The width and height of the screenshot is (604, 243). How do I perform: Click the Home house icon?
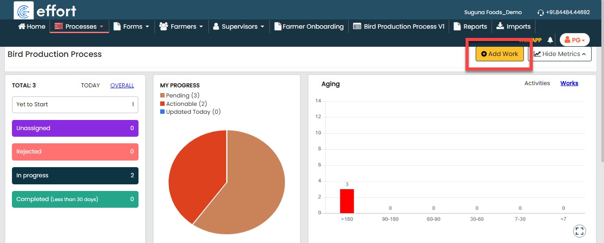[21, 26]
